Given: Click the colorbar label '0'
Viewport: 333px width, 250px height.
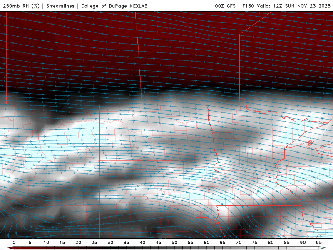Looking at the screenshot, I should point(14,242).
